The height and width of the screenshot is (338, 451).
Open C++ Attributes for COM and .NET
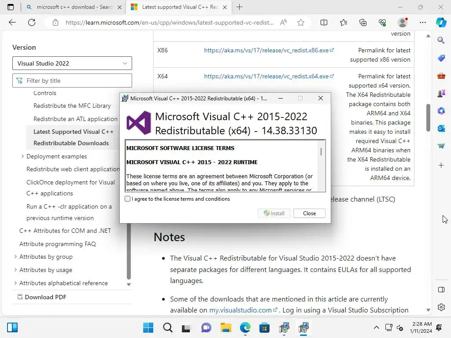point(65,231)
